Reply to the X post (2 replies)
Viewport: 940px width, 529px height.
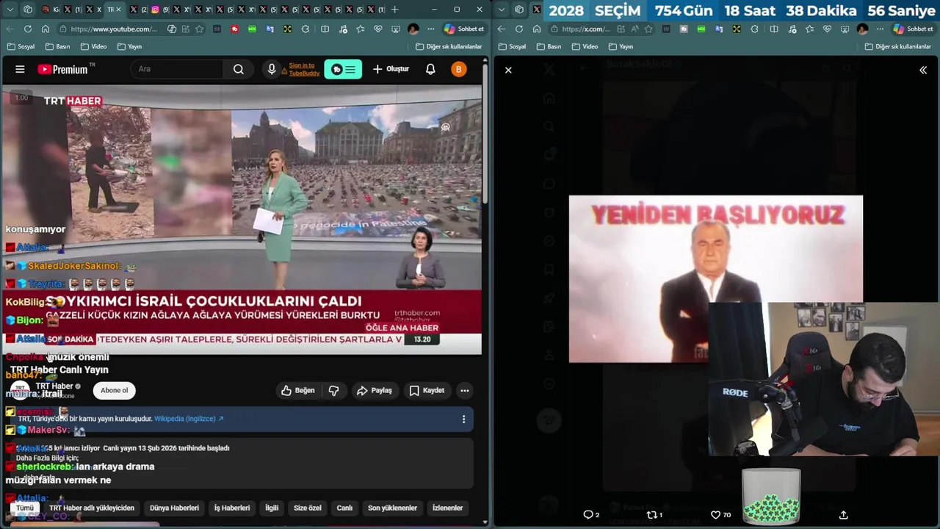(x=591, y=514)
